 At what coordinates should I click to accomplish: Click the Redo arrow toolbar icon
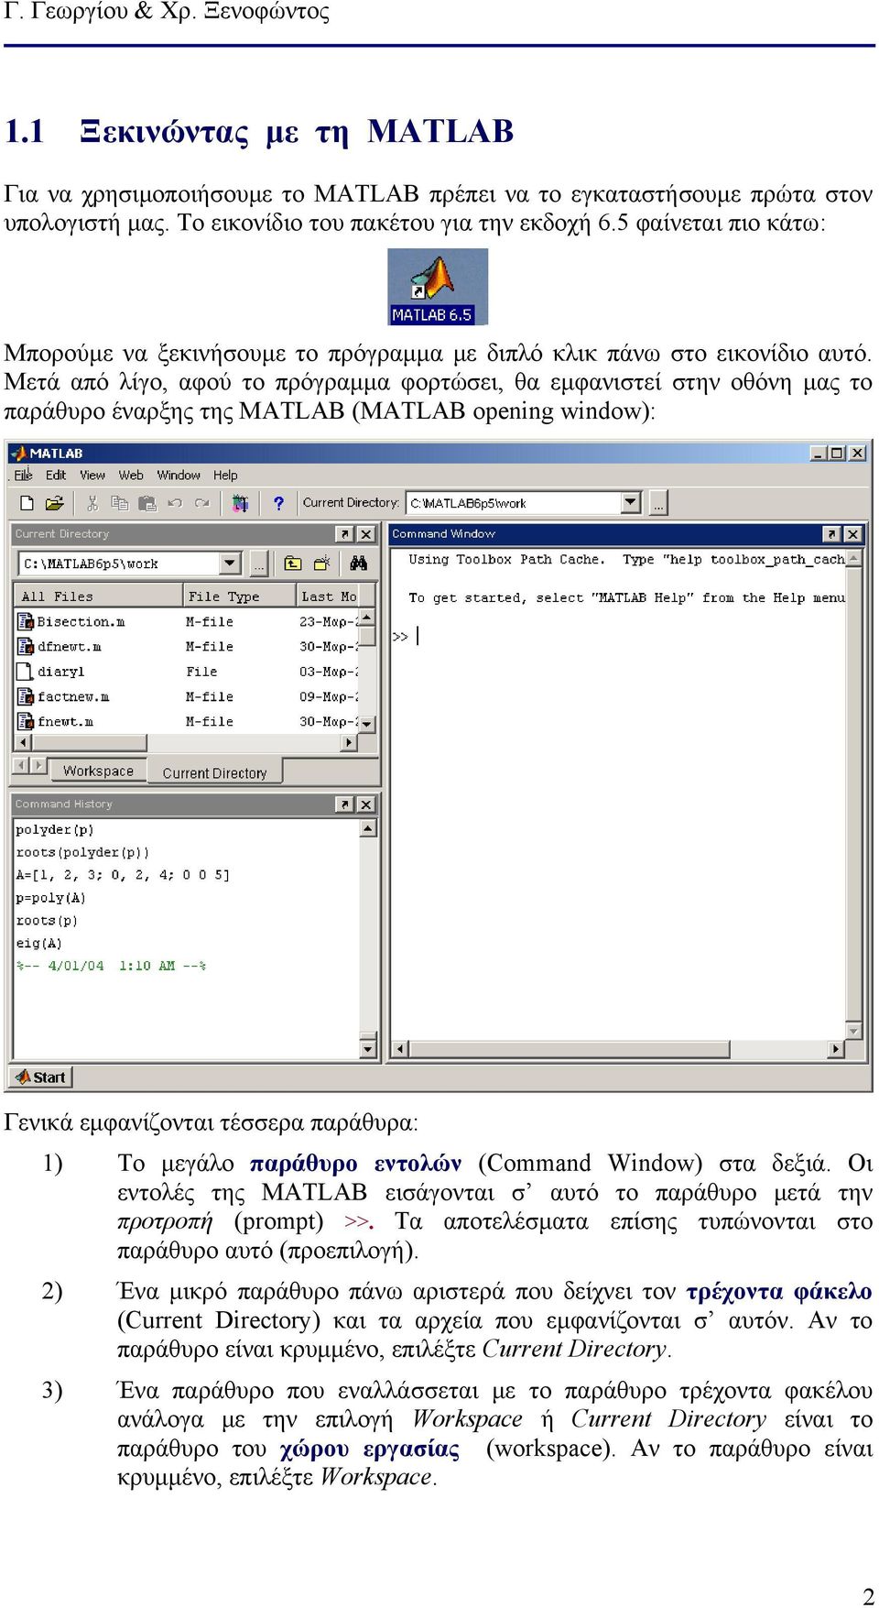[201, 502]
